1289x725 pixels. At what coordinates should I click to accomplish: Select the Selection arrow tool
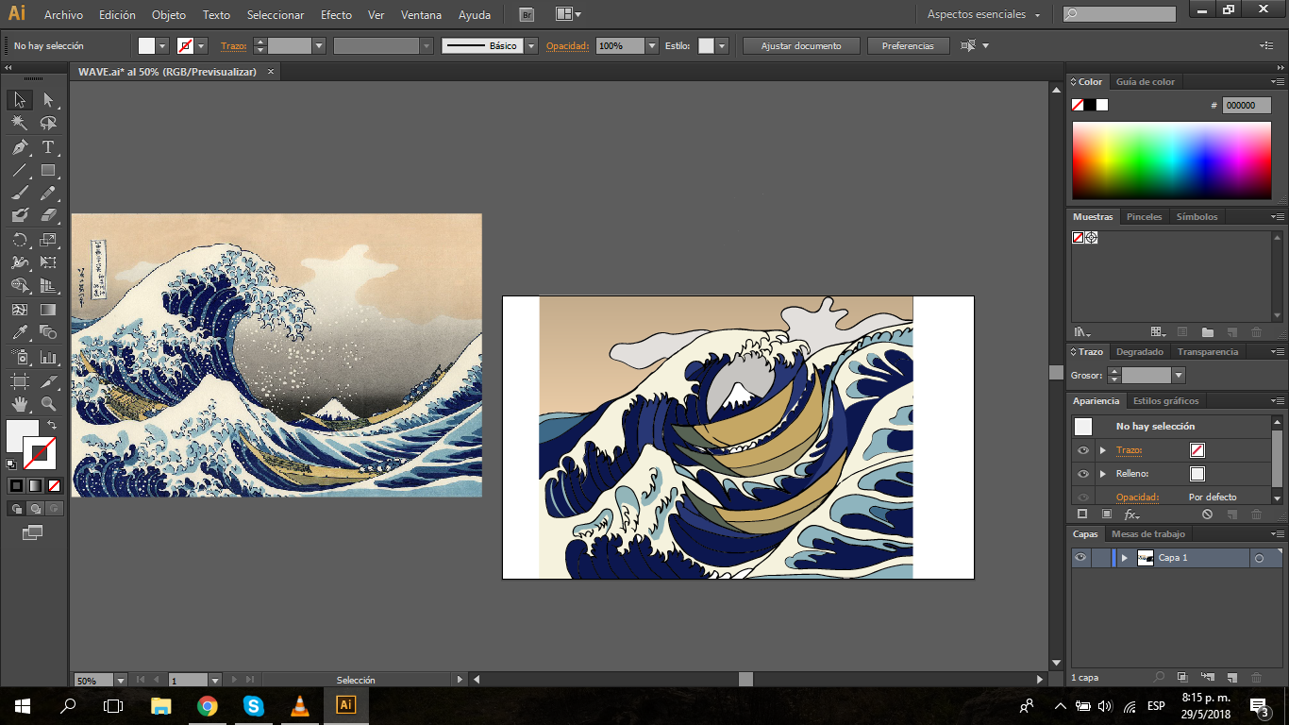coord(20,99)
